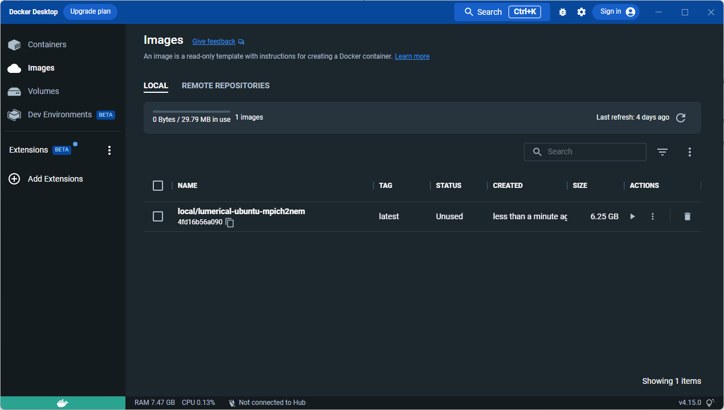Click Add Extensions
This screenshot has width=724, height=410.
click(x=55, y=179)
